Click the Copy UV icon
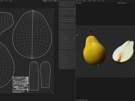The width and height of the screenshot is (135, 101). coord(60,51)
